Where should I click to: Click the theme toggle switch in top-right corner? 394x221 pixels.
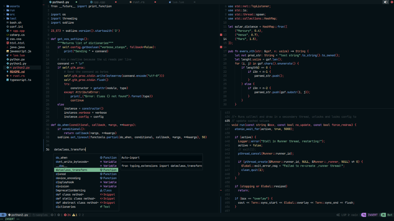click(x=386, y=2)
